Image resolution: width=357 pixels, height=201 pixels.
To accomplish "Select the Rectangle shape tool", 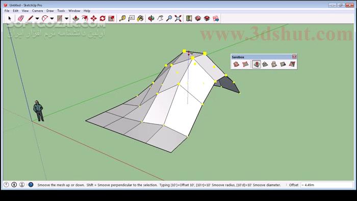I will (x=60, y=18).
